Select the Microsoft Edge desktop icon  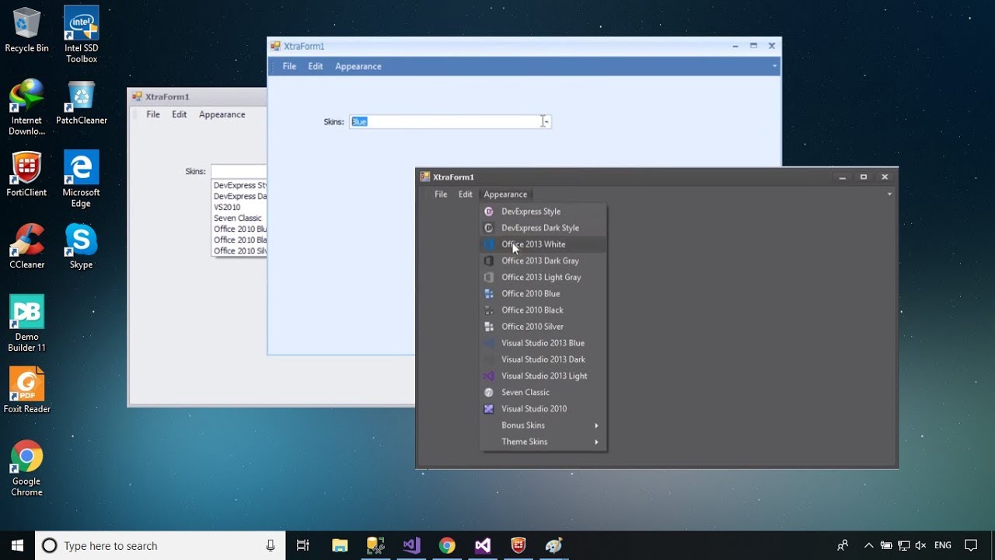click(x=82, y=179)
